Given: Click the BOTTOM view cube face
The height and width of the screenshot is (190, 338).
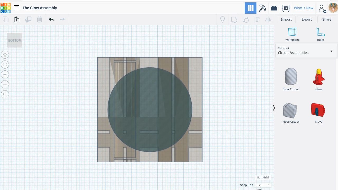Looking at the screenshot, I should [15, 40].
